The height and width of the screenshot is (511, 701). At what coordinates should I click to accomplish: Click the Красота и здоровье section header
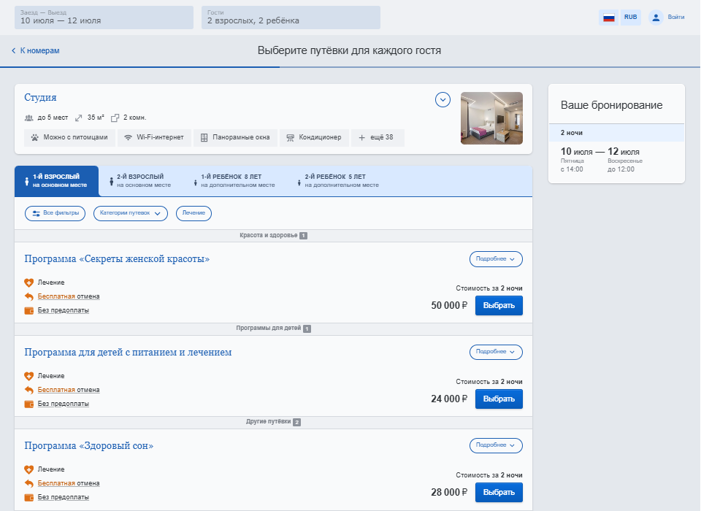(x=273, y=236)
